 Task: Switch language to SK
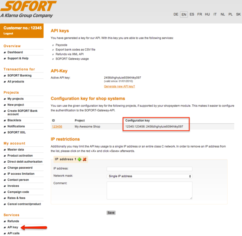(x=238, y=14)
